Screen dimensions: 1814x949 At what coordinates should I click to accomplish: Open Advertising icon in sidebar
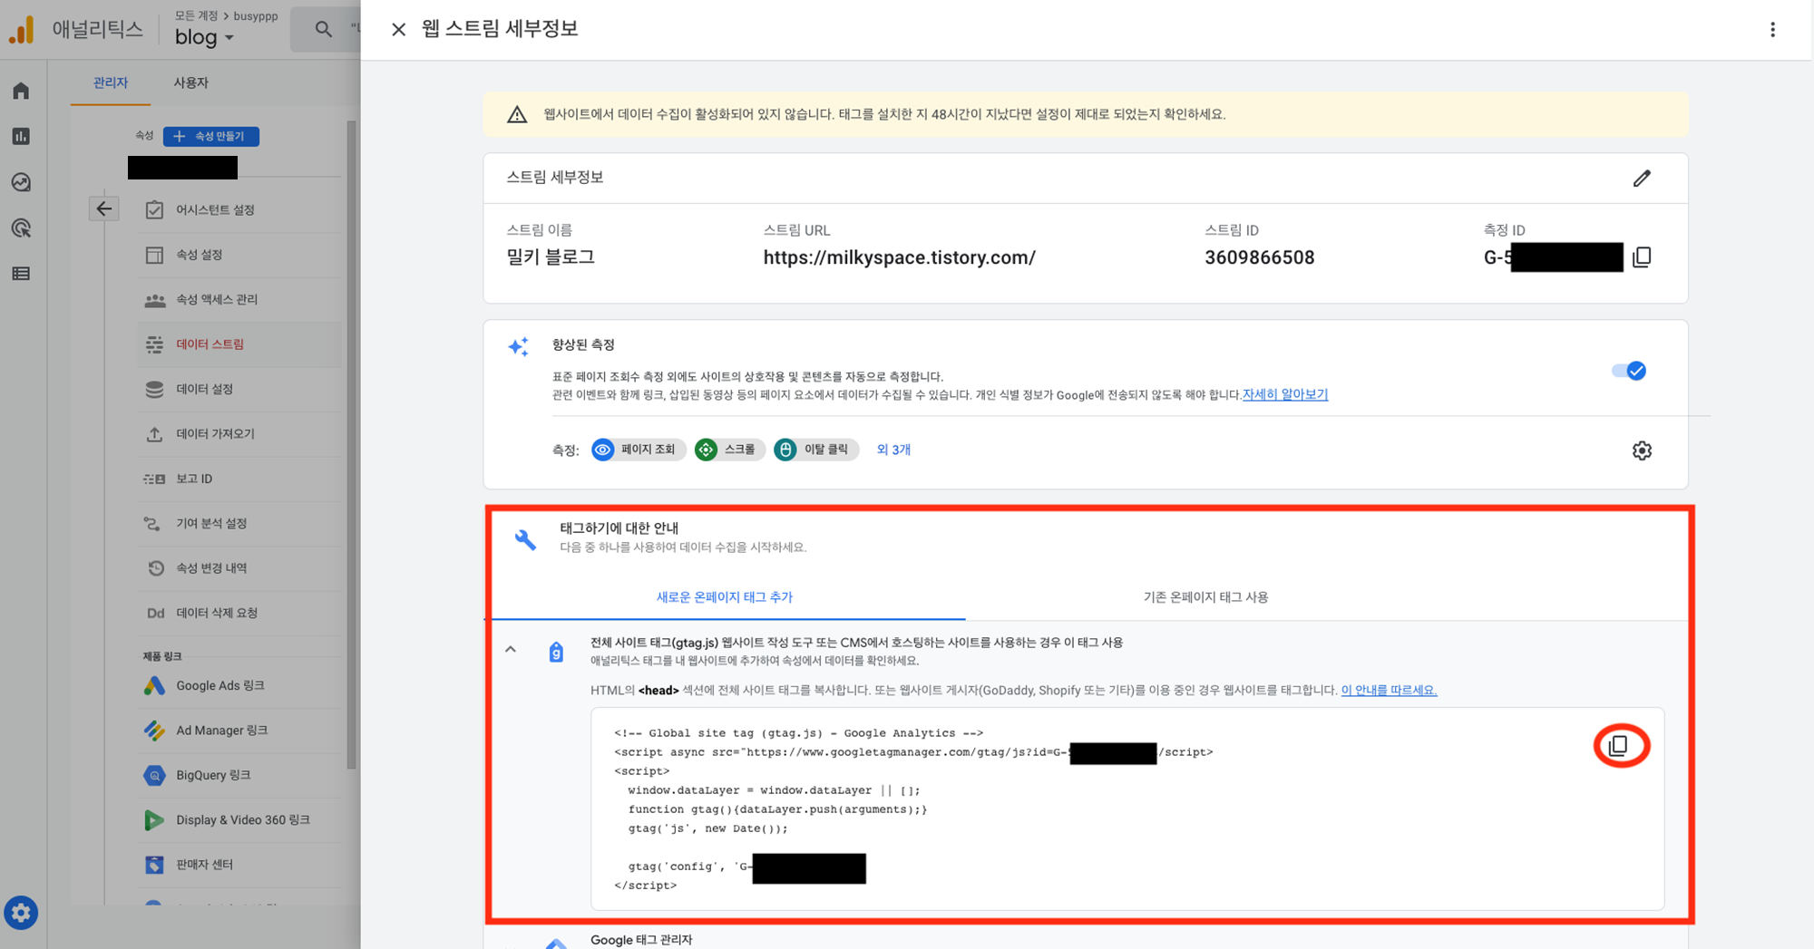tap(21, 228)
